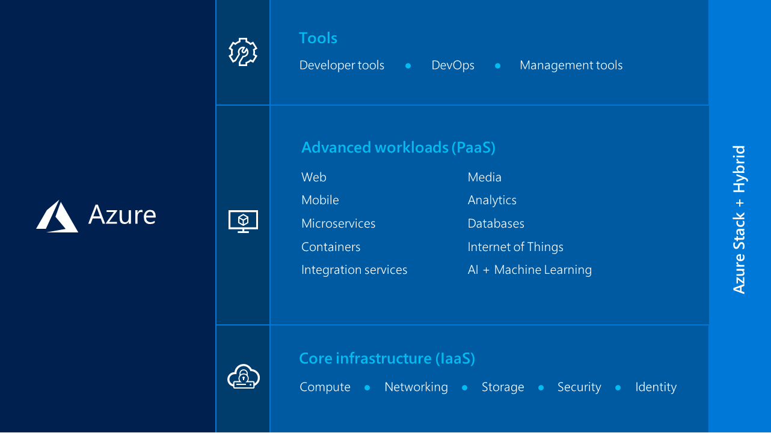The width and height of the screenshot is (771, 433).
Task: Click the Containers item
Action: pos(331,247)
